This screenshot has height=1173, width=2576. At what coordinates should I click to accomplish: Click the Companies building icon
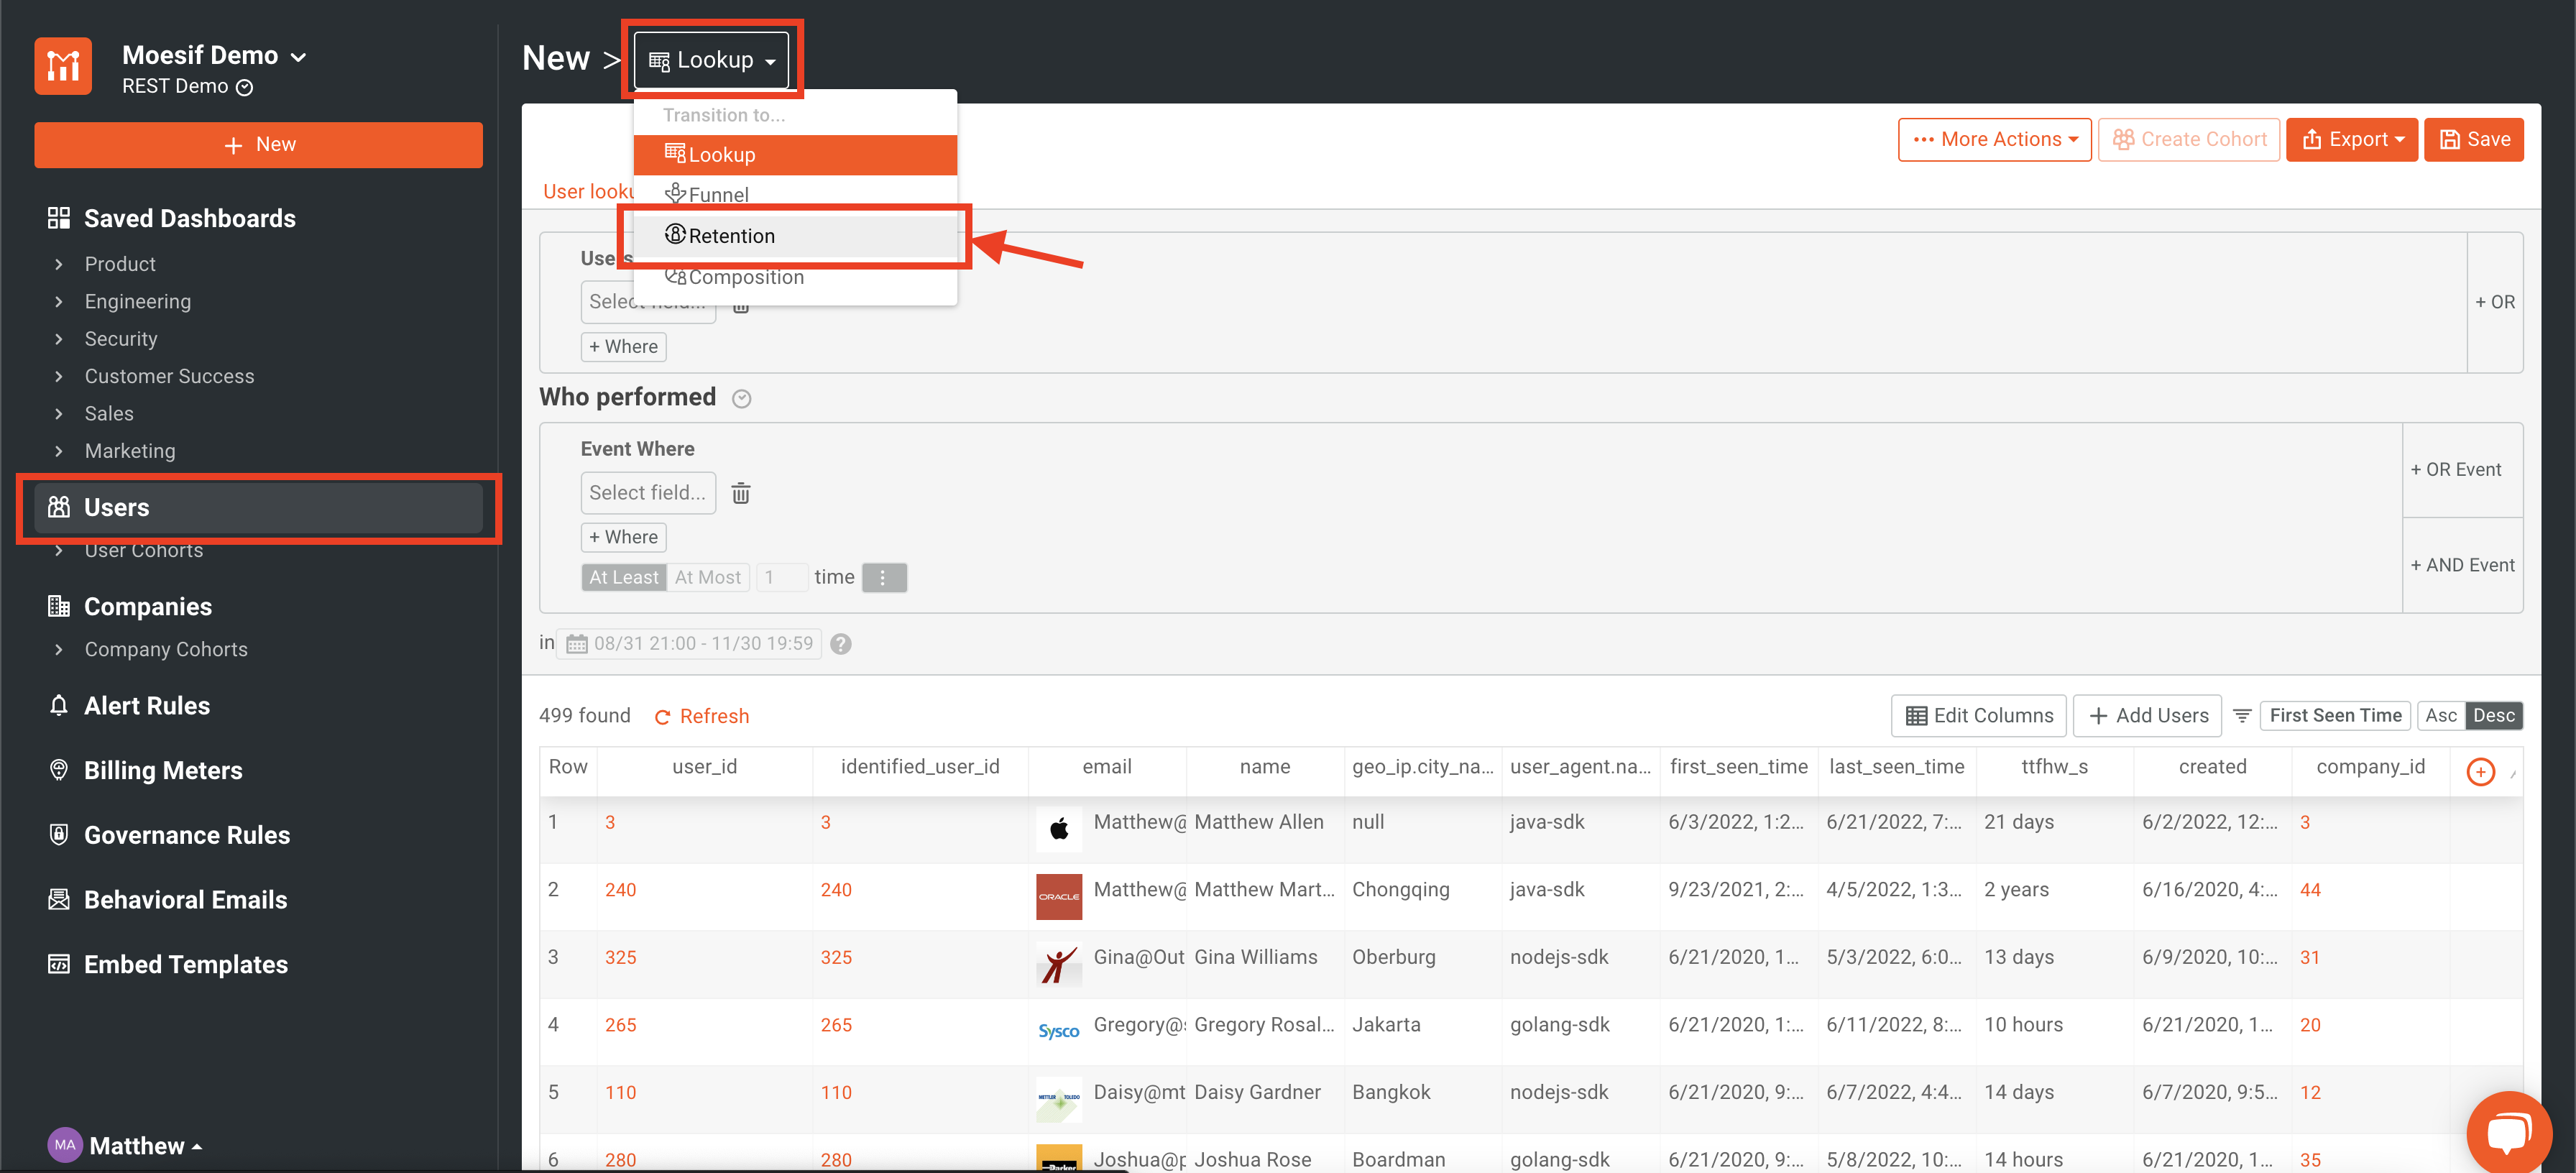click(59, 605)
